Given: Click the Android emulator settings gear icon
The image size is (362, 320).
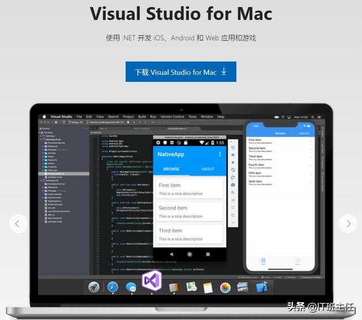Looking at the screenshot, I should 158,143.
